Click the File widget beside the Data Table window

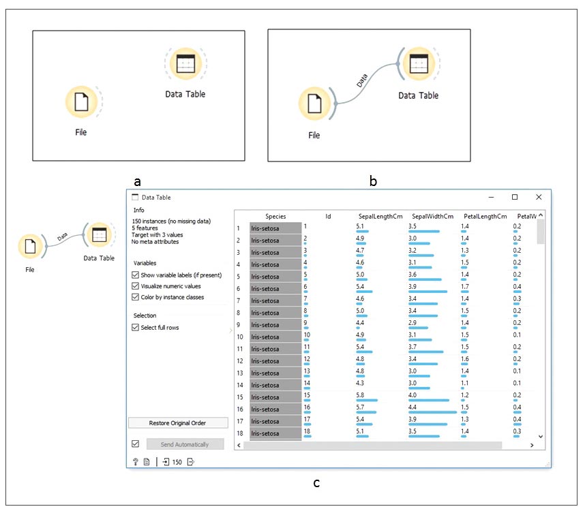pos(31,245)
